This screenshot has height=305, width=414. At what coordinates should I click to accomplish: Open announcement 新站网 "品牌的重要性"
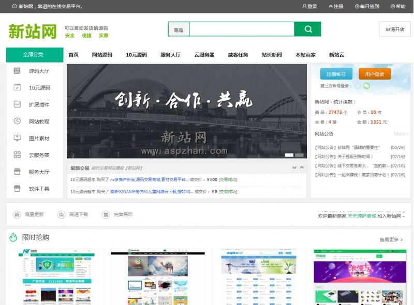tap(347, 147)
